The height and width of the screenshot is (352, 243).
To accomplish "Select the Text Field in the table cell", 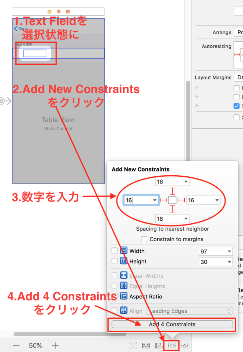I will [x=35, y=53].
